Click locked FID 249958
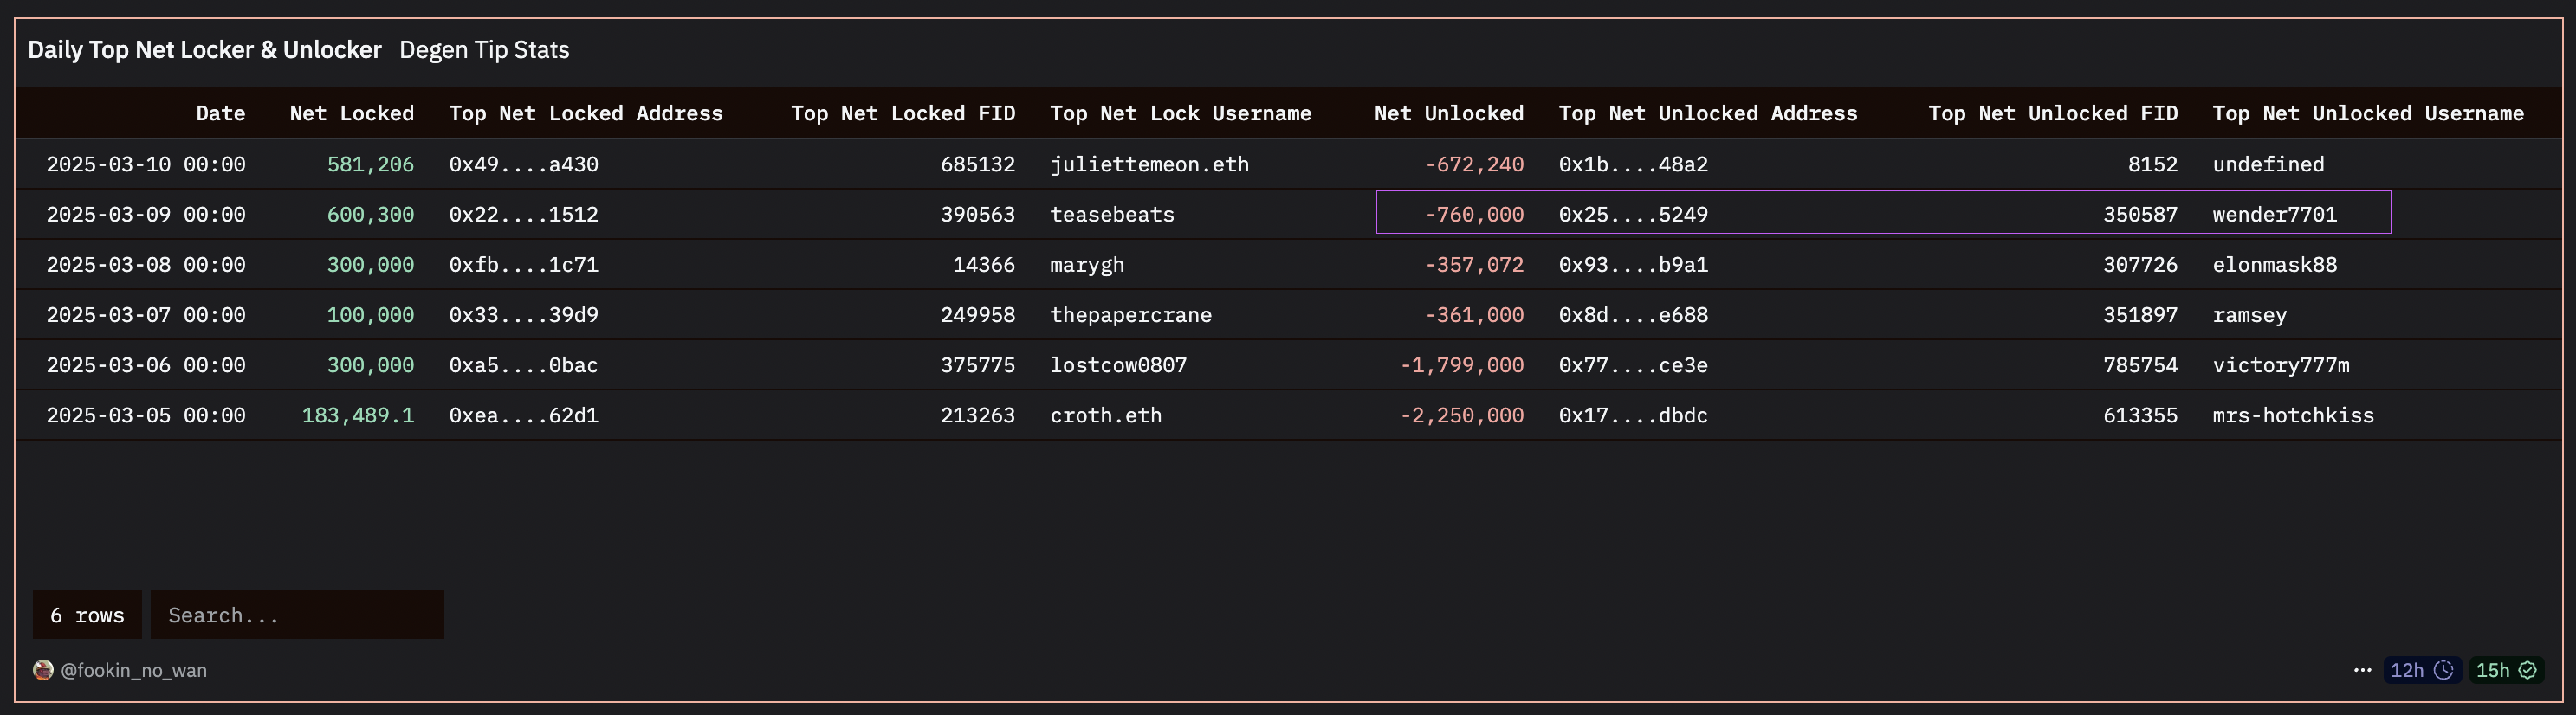 tap(977, 314)
